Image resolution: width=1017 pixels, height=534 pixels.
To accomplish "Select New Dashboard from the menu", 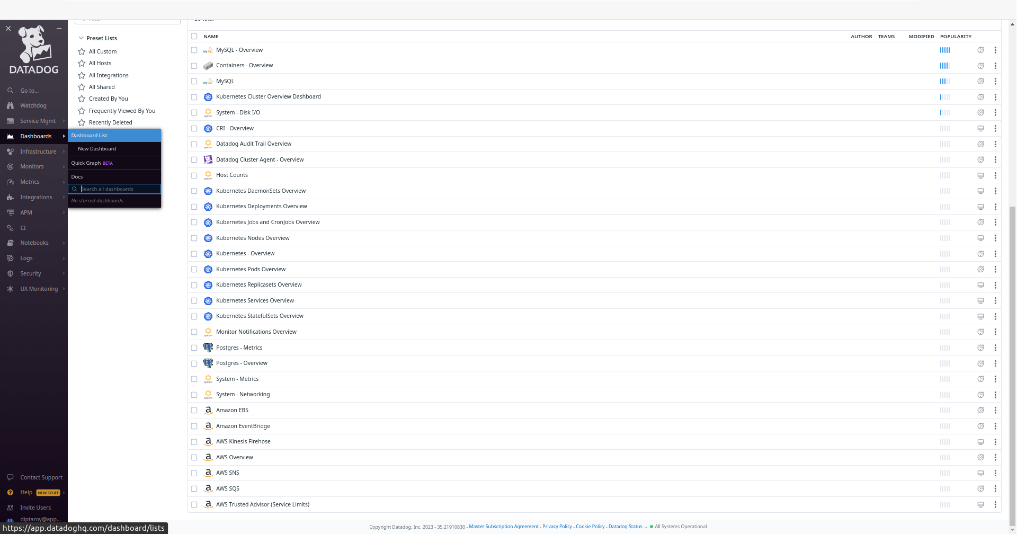I will pos(96,148).
